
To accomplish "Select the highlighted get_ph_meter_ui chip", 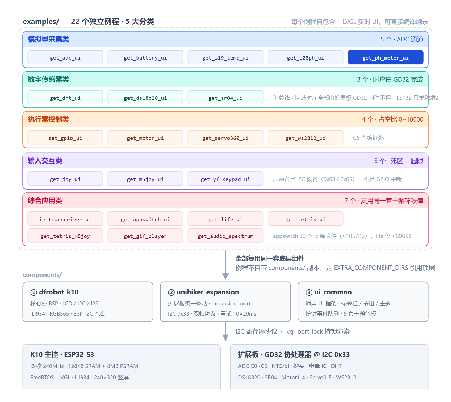I will coord(385,57).
